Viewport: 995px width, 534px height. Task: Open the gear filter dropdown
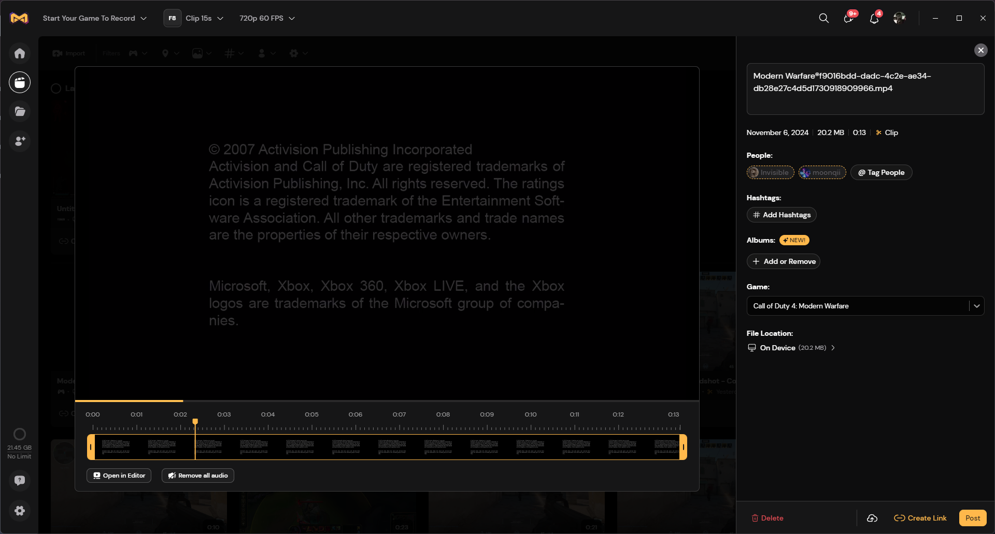click(298, 53)
